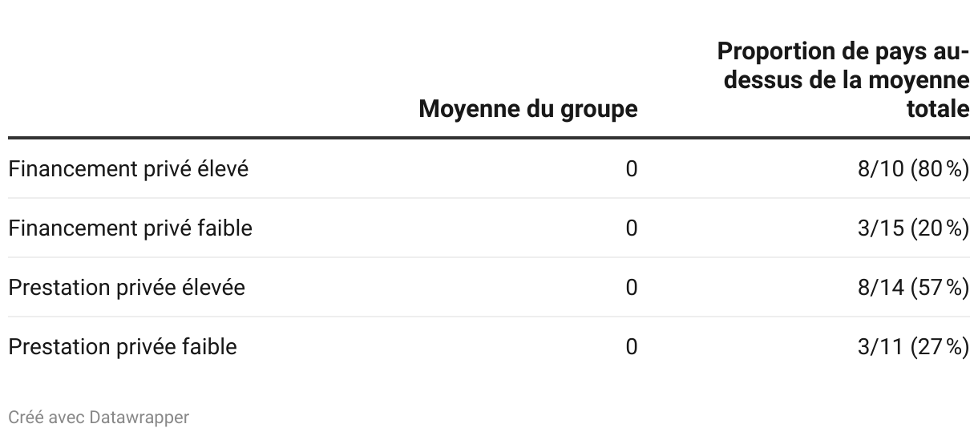
Task: Click the group average value for Financement privé élevé
Action: [x=632, y=169]
